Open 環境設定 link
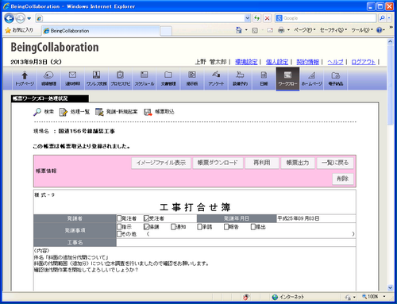 [246, 62]
